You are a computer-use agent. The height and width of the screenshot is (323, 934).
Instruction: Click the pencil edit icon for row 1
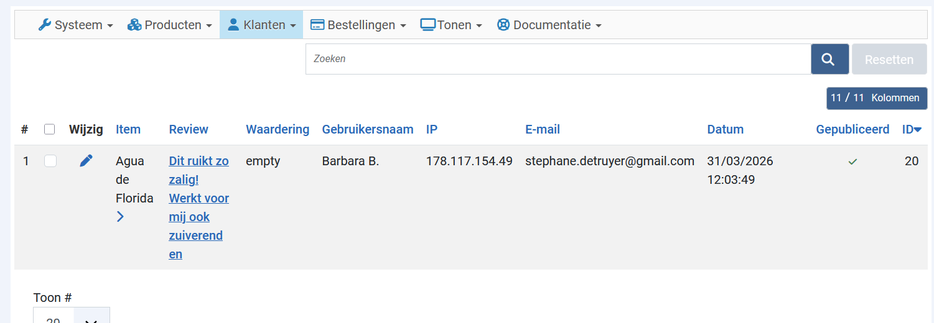86,161
